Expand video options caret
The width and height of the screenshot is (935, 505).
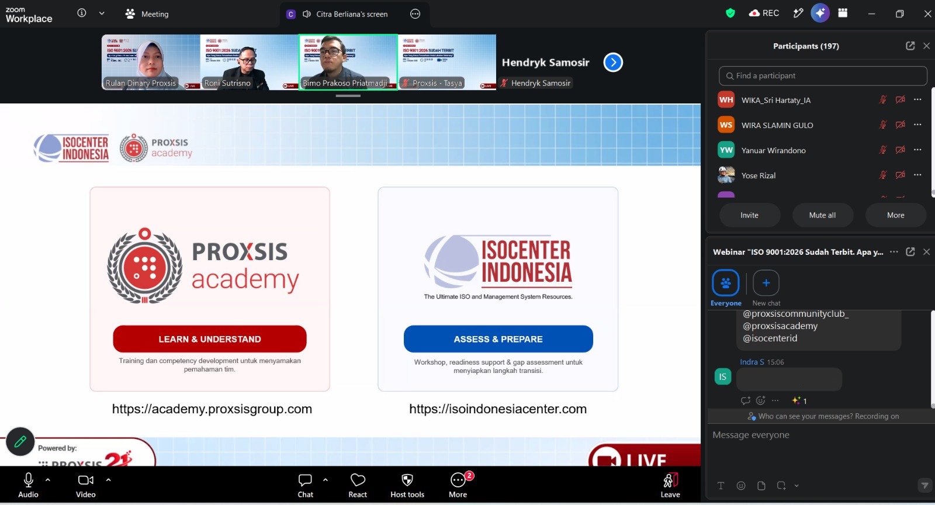click(108, 480)
